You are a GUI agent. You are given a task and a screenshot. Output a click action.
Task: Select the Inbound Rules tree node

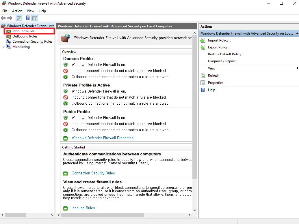pos(23,31)
